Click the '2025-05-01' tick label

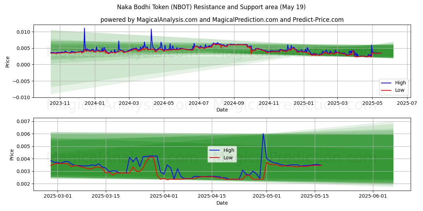267,196
